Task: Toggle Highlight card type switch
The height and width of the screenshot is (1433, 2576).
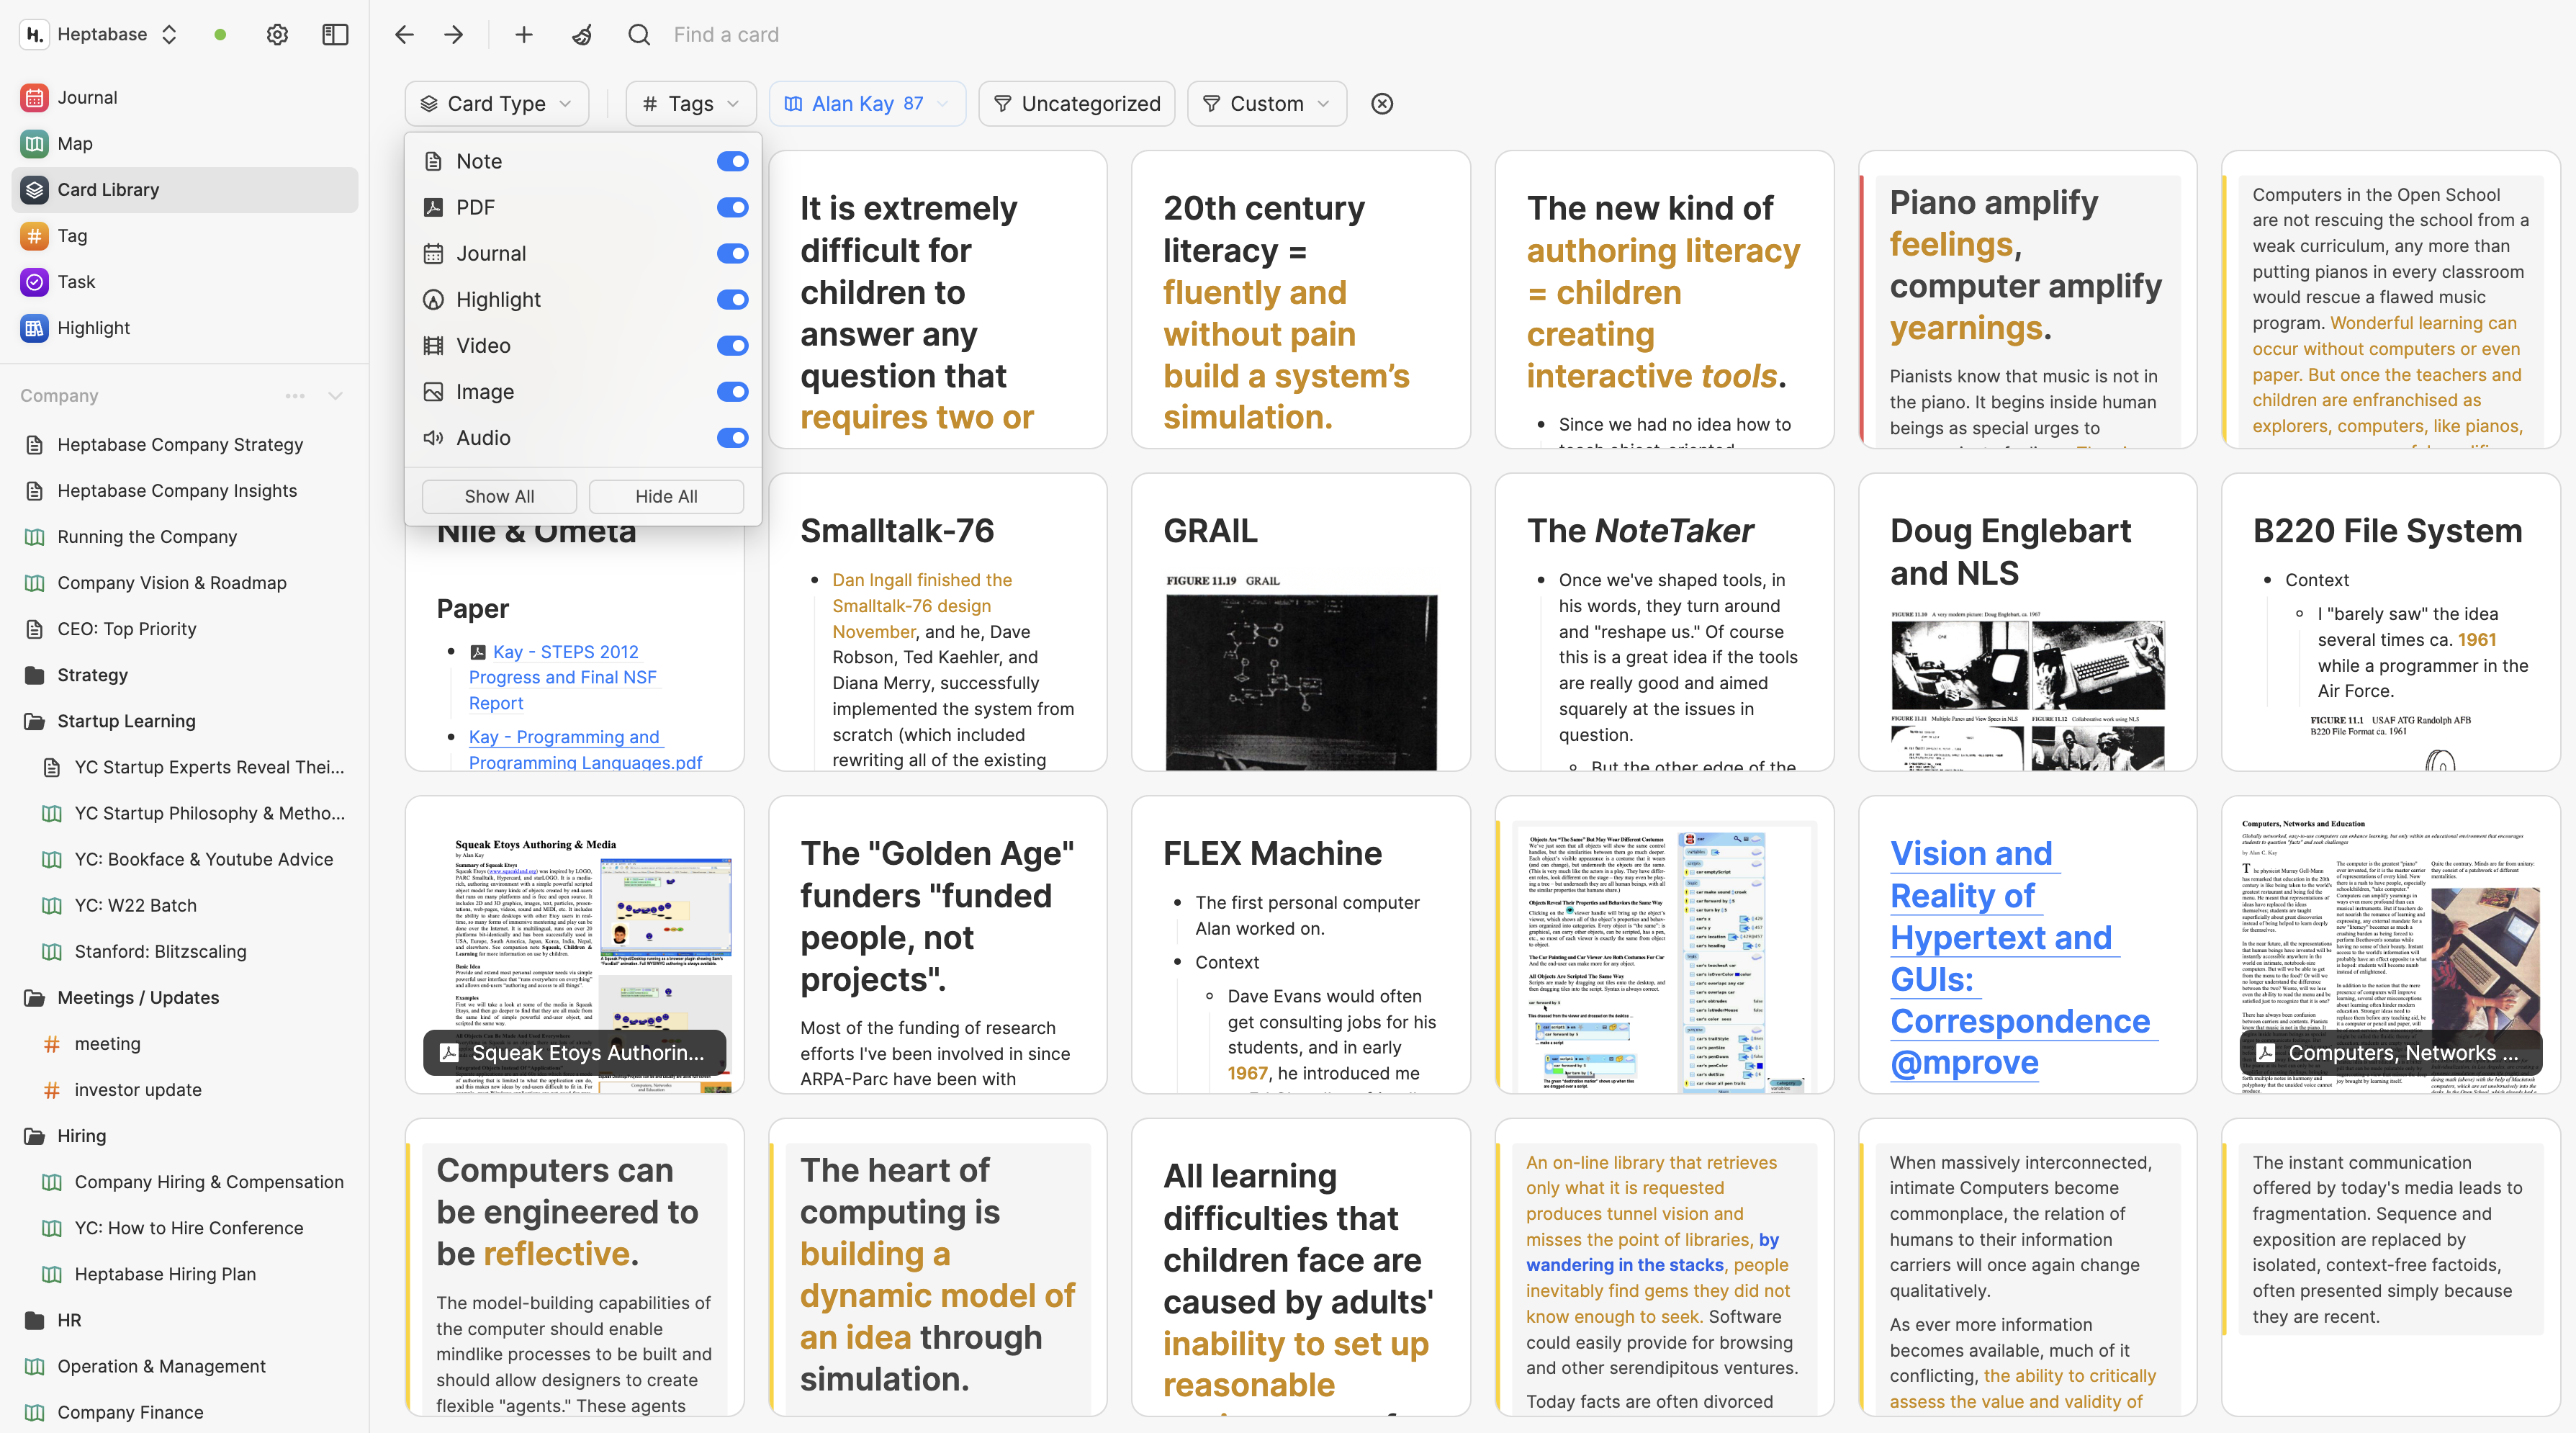Action: click(732, 299)
